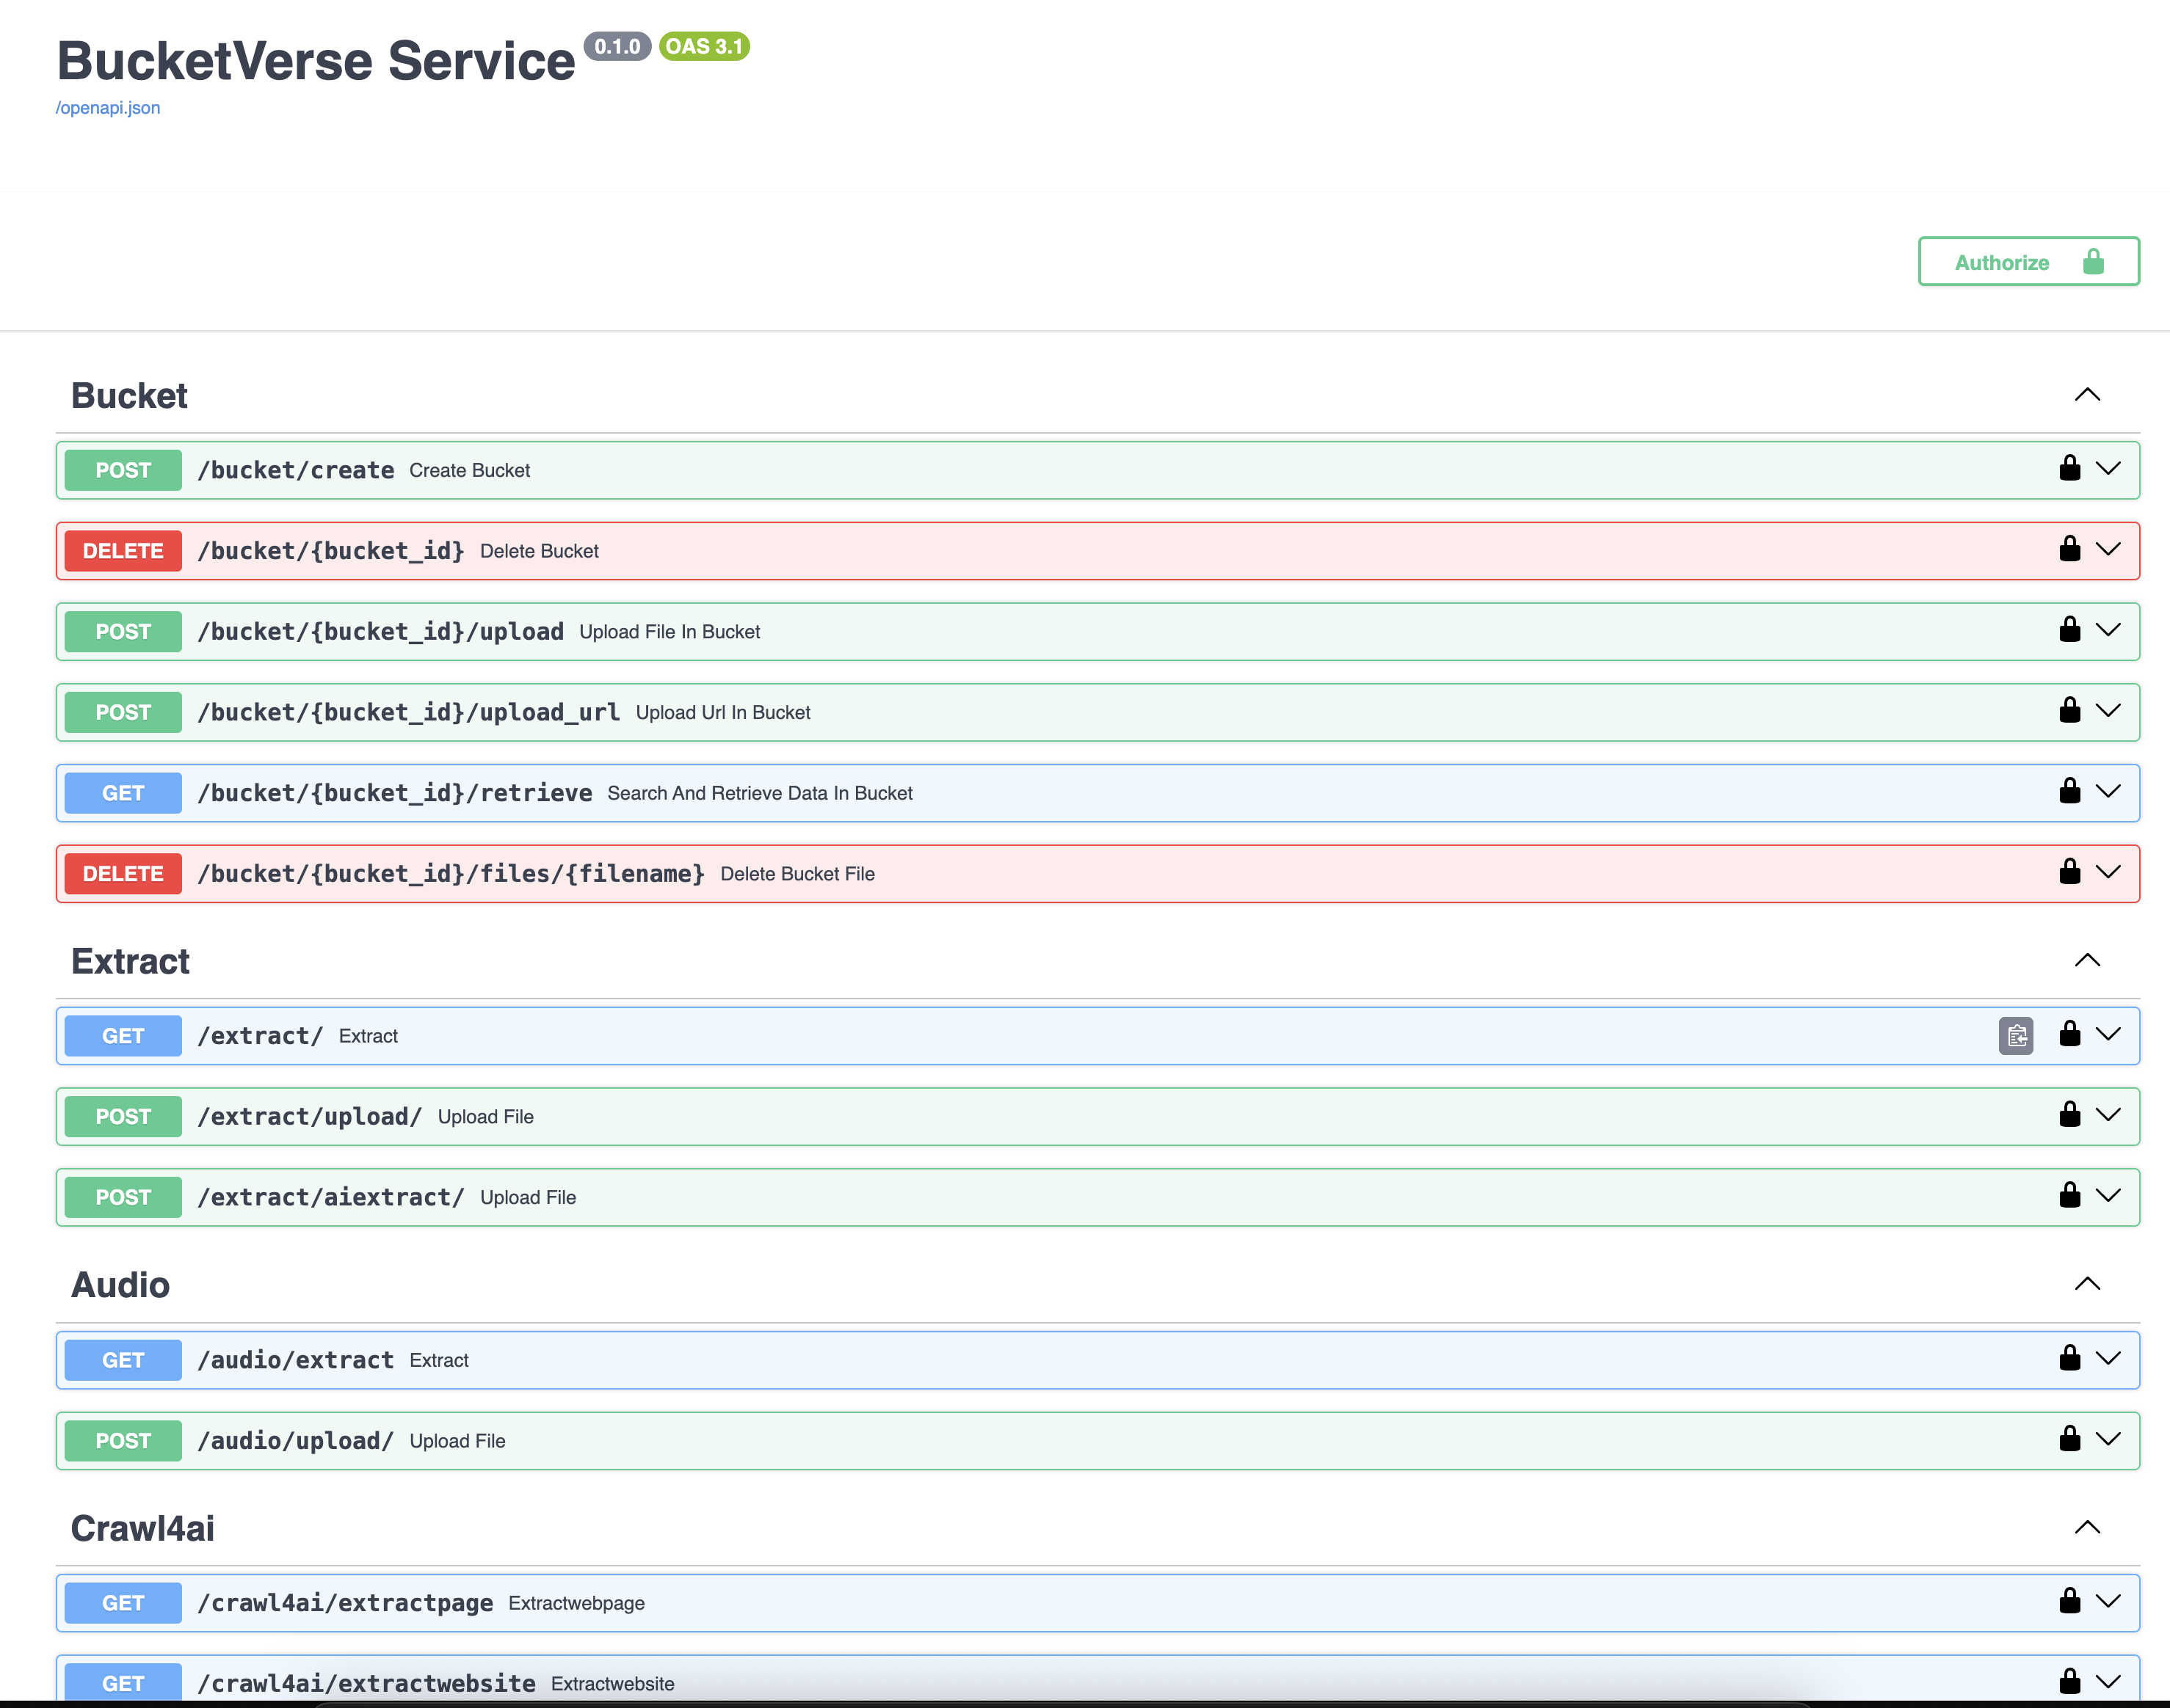Expand the Delete Bucket operation chevron
This screenshot has width=2170, height=1708.
(x=2108, y=549)
